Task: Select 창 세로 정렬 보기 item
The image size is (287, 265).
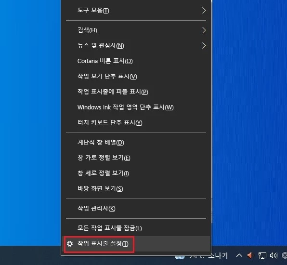Action: (136, 173)
